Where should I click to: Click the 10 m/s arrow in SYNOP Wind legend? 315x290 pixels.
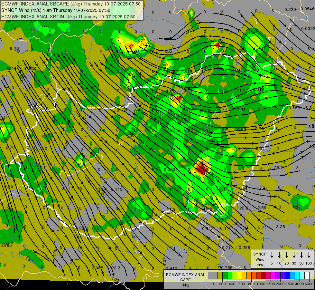279,255
